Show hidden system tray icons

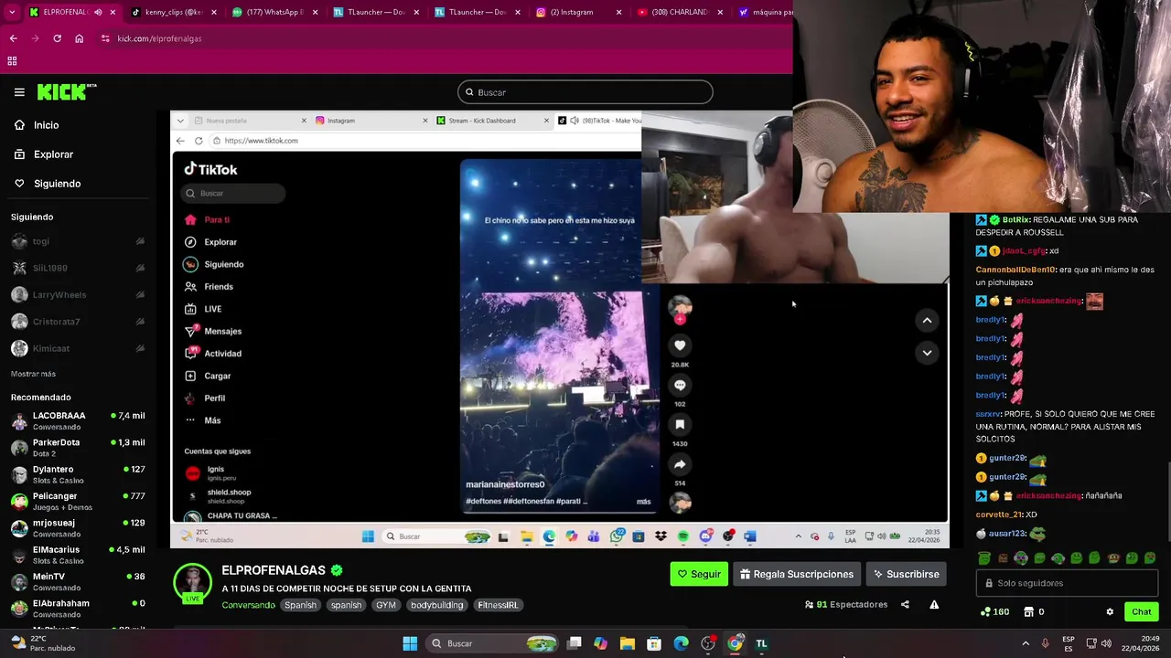pyautogui.click(x=1026, y=643)
